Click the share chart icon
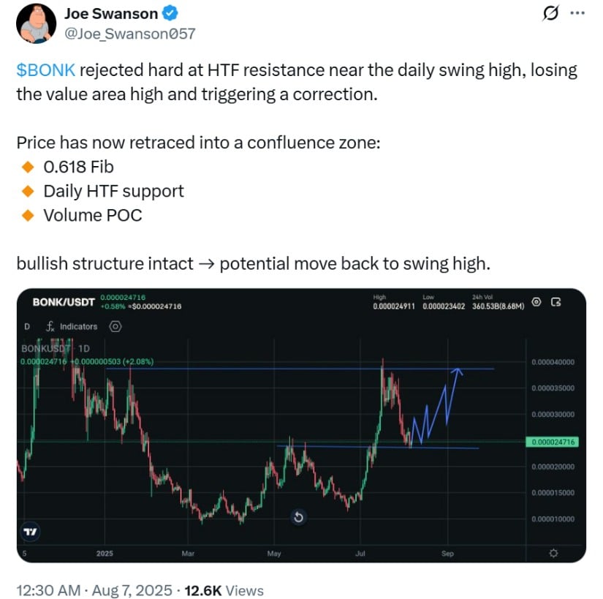Screen dimensions: 603x599 pos(555,302)
